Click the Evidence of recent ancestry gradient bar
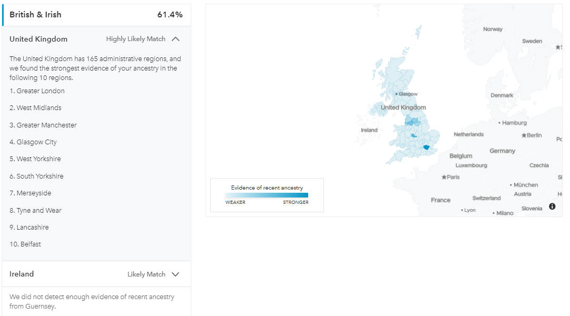Viewport: 570px width, 316px height. [267, 195]
